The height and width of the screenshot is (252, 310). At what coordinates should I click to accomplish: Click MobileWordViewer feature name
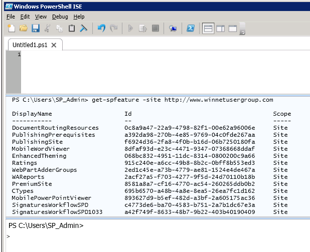(41, 149)
